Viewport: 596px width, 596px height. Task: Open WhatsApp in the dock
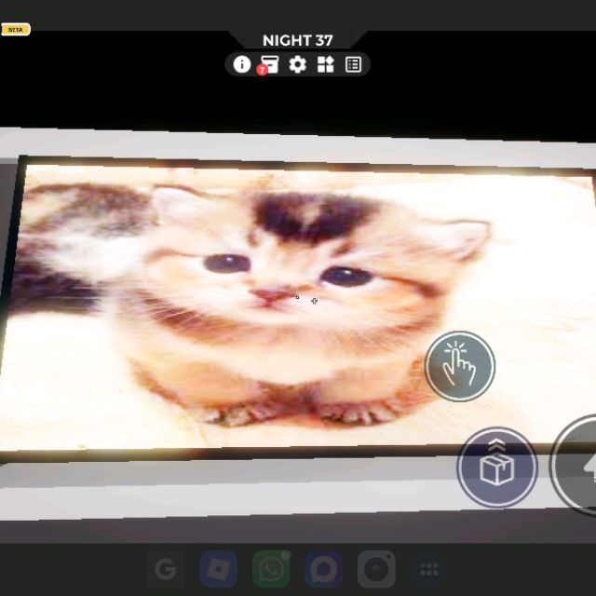pos(271,569)
